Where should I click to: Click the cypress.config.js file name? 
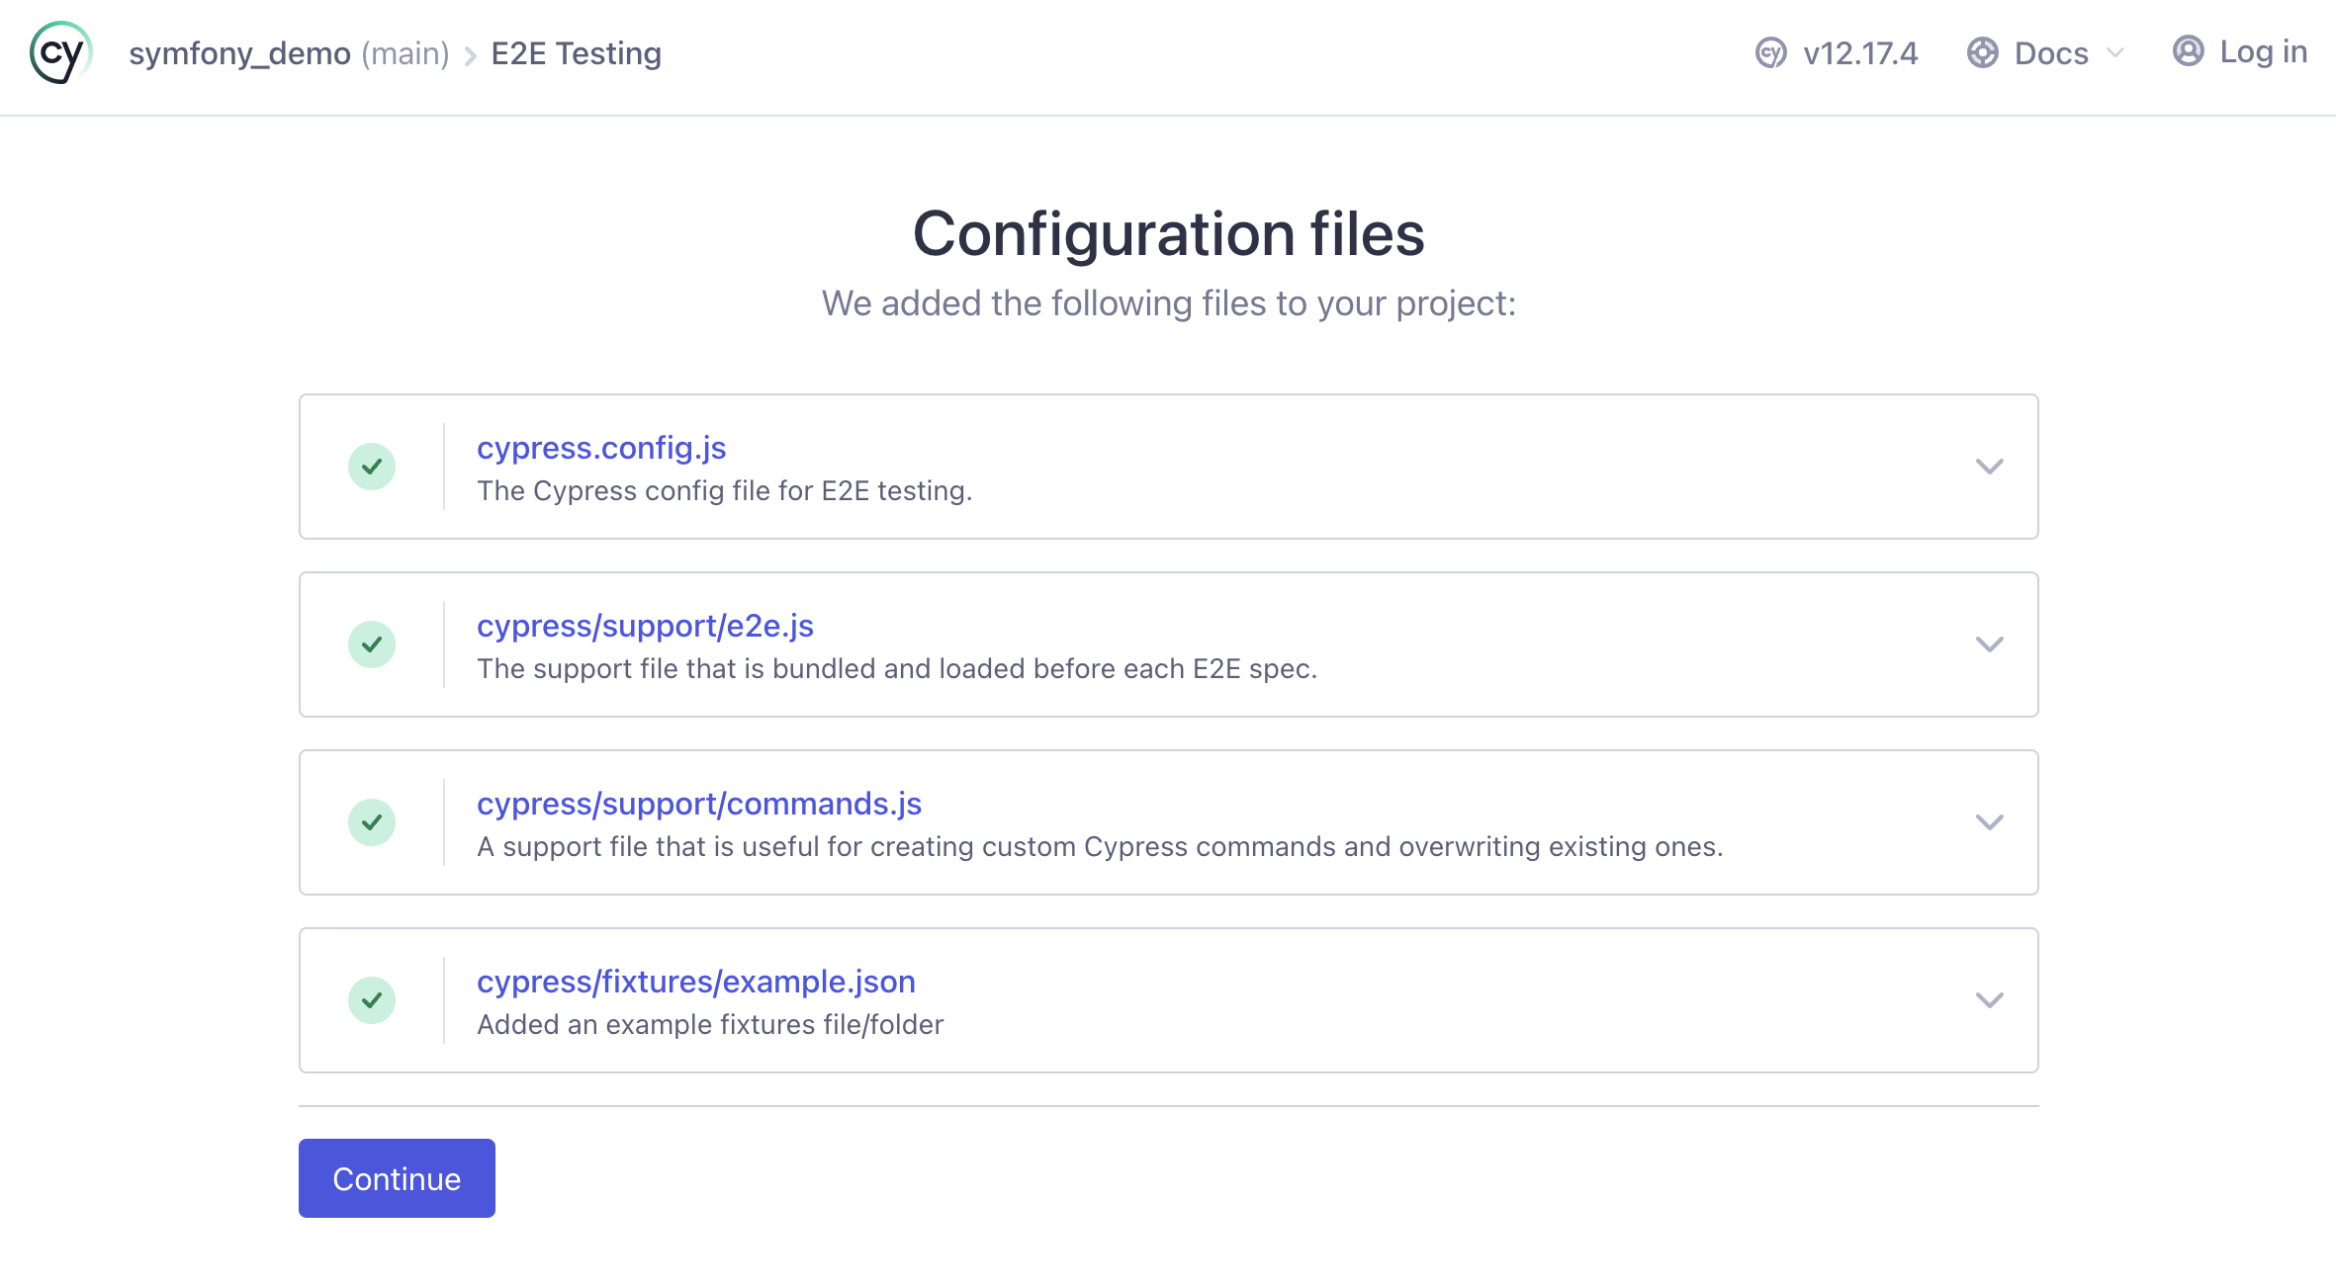click(x=601, y=448)
